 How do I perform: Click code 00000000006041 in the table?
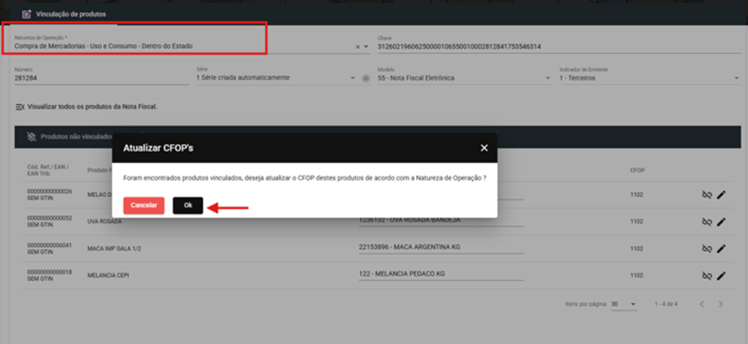click(x=49, y=245)
